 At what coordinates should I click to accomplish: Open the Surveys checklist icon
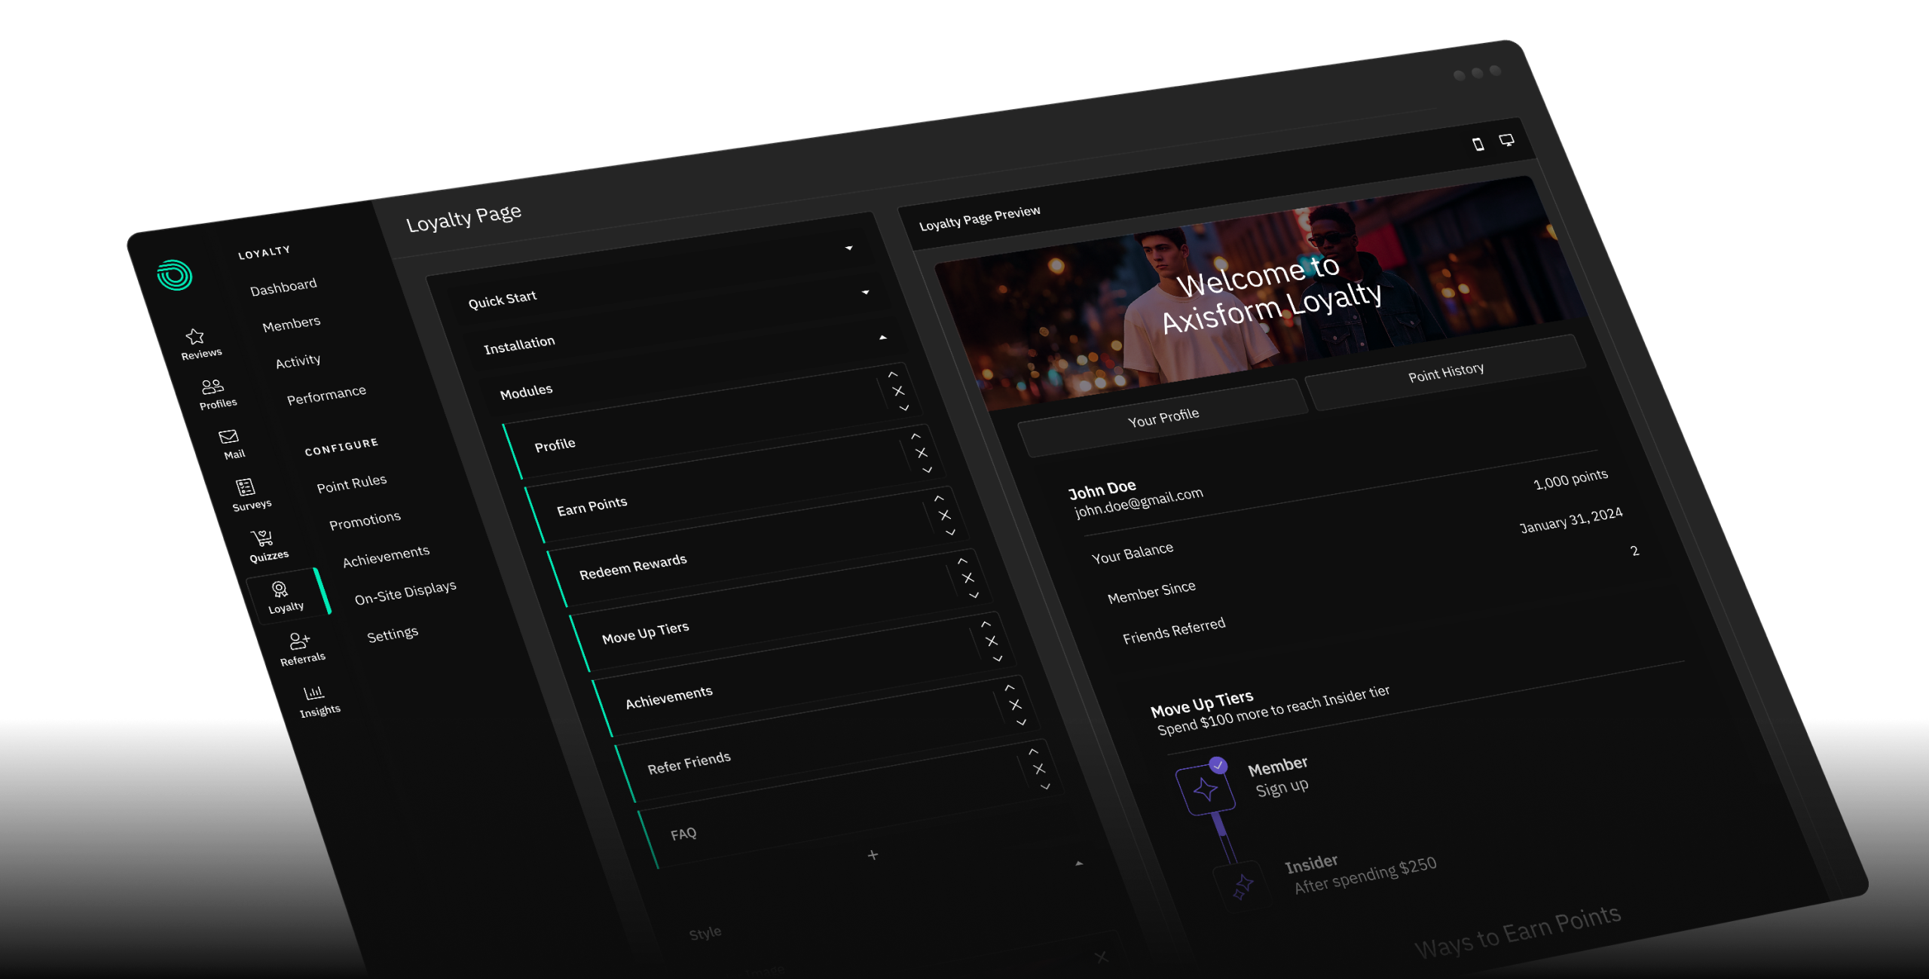pos(246,487)
